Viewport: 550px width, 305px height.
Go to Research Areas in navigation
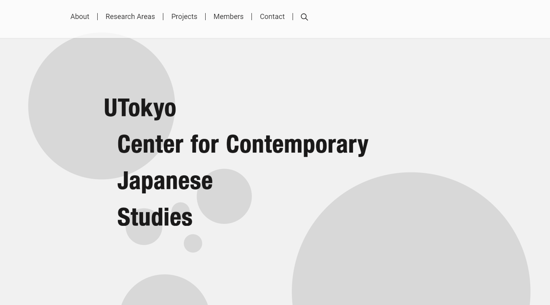(130, 17)
